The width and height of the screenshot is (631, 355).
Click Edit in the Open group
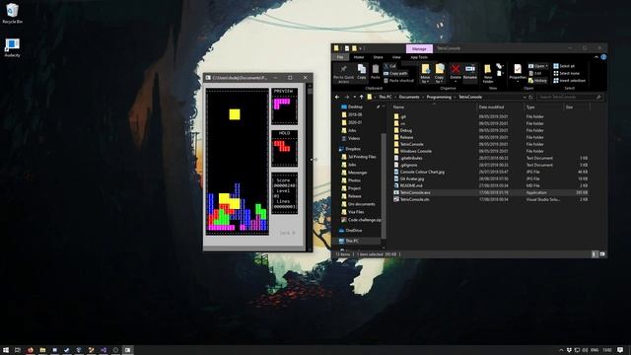click(535, 73)
